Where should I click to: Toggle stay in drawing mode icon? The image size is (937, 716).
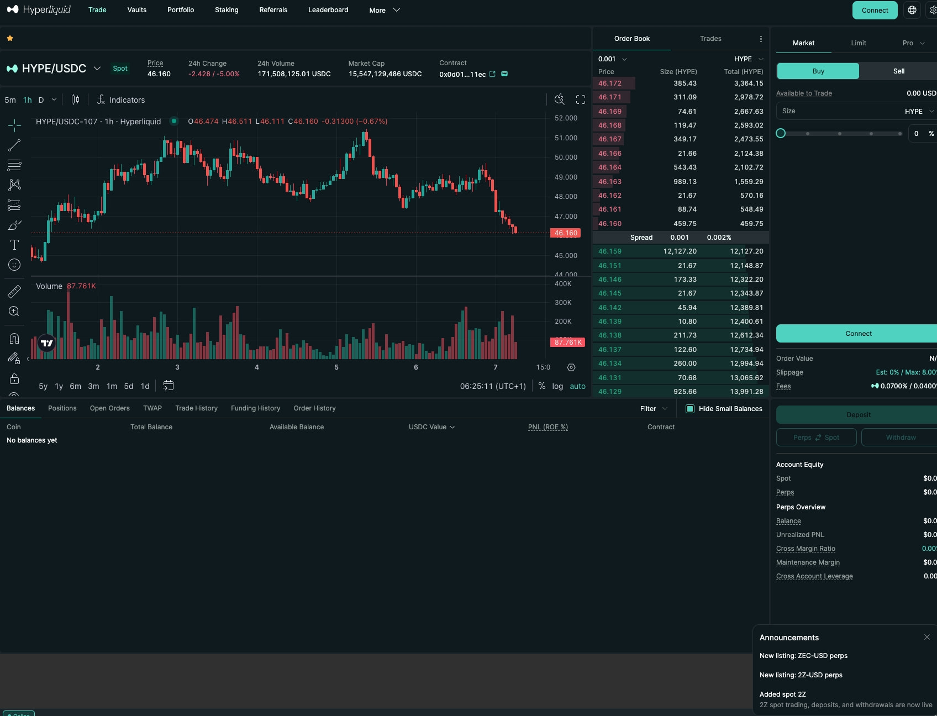(14, 358)
